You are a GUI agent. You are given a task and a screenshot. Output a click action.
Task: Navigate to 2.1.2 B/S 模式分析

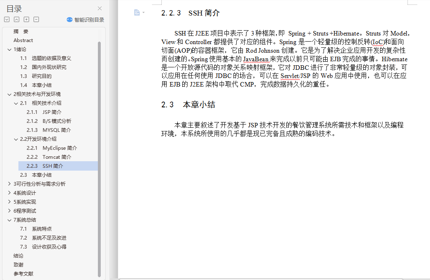[x=49, y=121]
